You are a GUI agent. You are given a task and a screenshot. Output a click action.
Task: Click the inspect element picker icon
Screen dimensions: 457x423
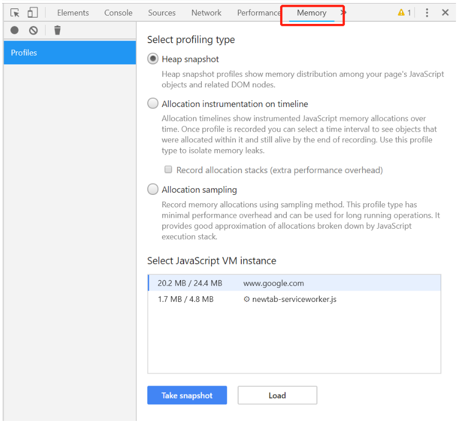tap(15, 13)
